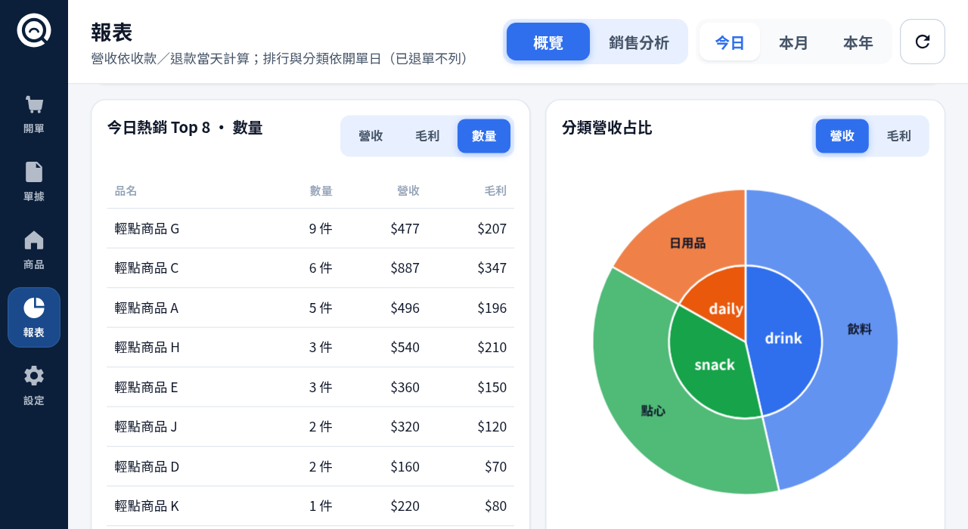This screenshot has height=529, width=968.
Task: Click the app logo icon
Action: 34,30
